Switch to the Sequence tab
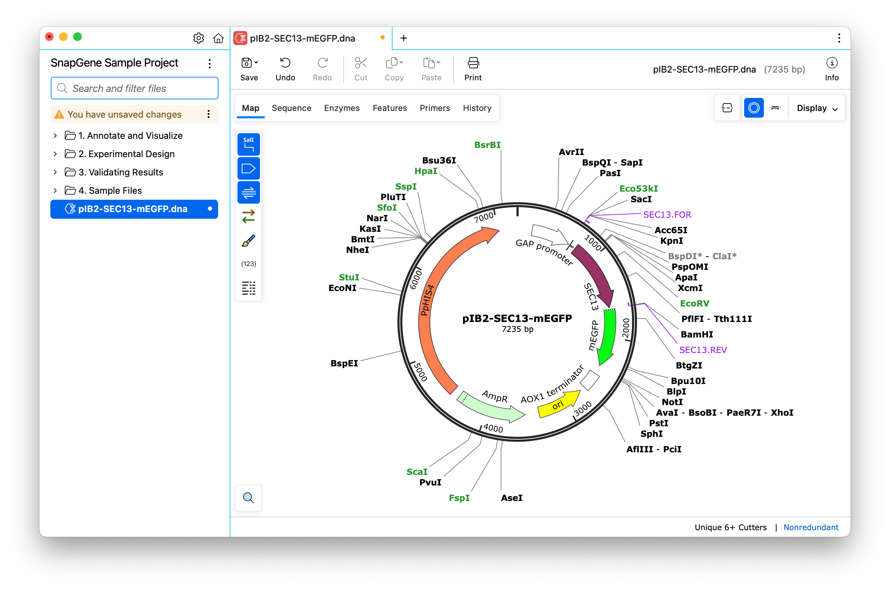890x589 pixels. [x=291, y=108]
